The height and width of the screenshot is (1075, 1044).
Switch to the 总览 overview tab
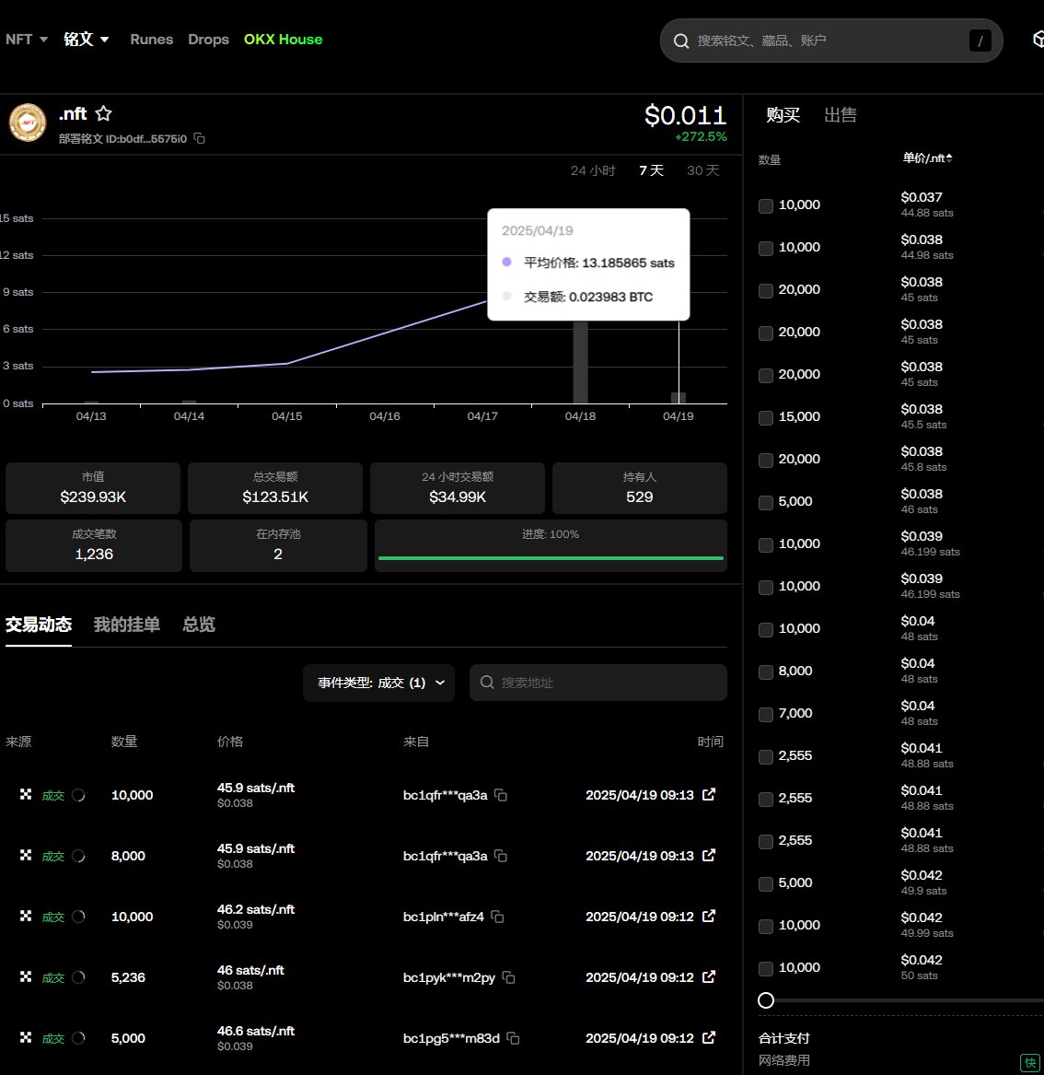point(199,625)
